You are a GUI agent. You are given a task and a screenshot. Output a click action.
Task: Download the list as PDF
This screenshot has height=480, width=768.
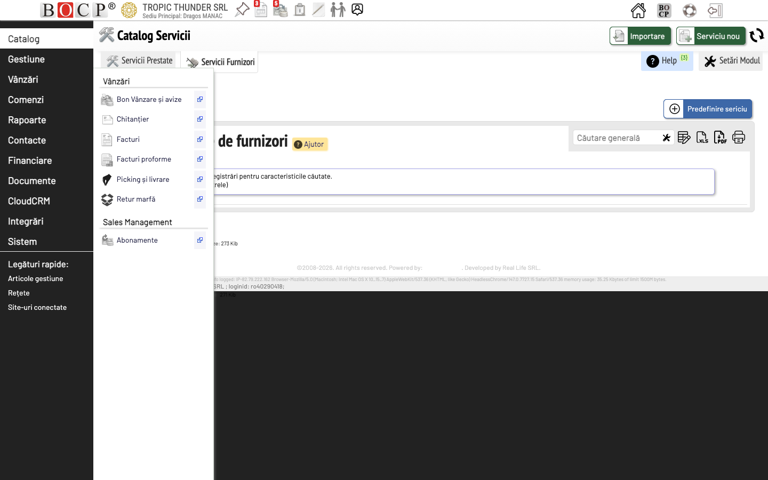[x=720, y=138]
